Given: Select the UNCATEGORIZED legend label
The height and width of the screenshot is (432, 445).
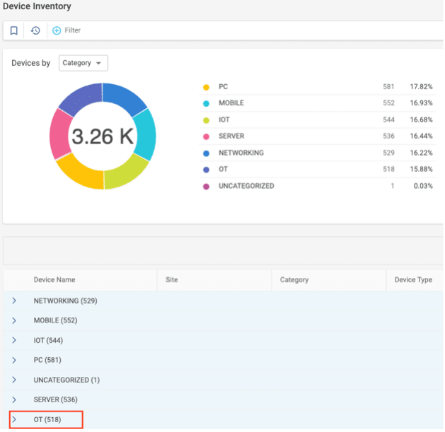Looking at the screenshot, I should tap(246, 186).
